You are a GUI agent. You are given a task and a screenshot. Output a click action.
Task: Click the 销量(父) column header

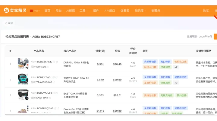[100, 51]
